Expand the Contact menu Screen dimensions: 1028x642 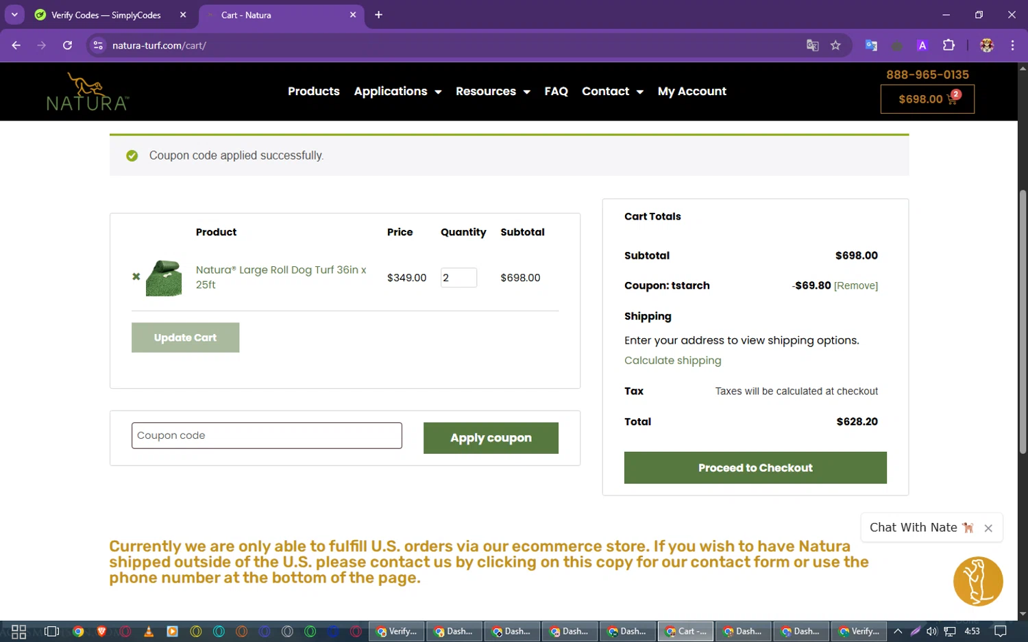point(613,91)
